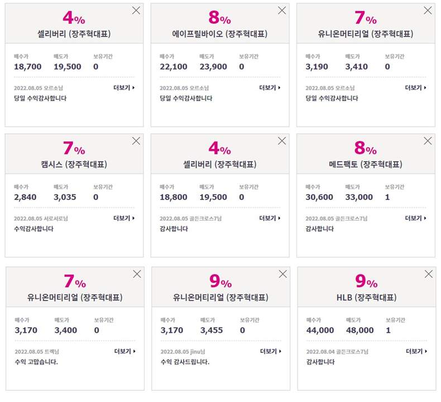
Task: Dismiss the top-right 유니온머티리얼 7% card
Action: (x=428, y=11)
